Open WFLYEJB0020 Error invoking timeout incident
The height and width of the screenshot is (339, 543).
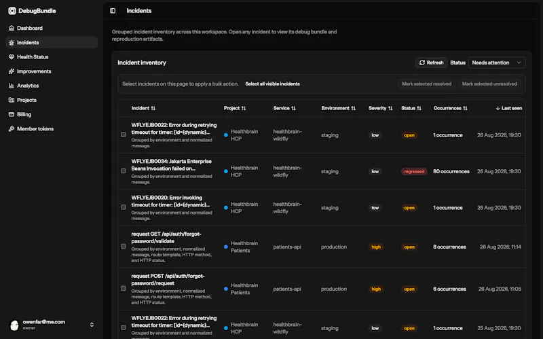170,201
